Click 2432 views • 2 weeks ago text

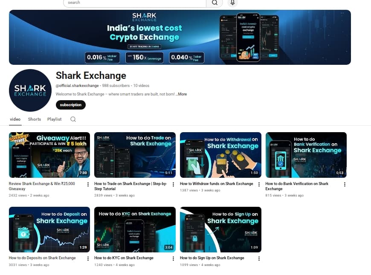click(29, 195)
